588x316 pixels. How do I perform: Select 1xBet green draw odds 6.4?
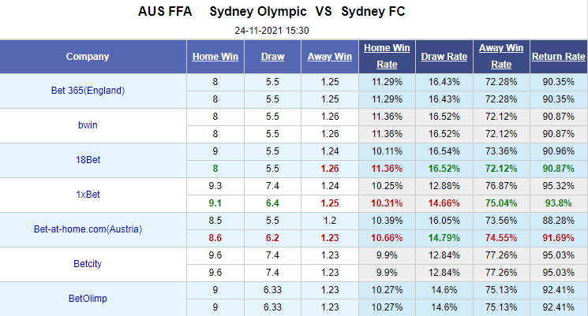click(272, 203)
